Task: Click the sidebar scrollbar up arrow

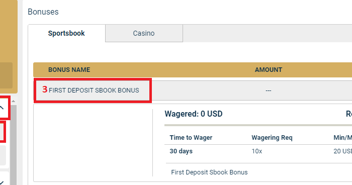Action: point(14,101)
